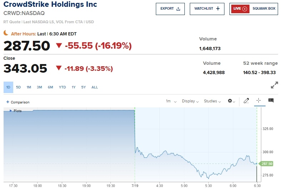Screen dimensions: 282x194
Task: Click the 7/19 dashed session marker
Action: pyautogui.click(x=135, y=145)
